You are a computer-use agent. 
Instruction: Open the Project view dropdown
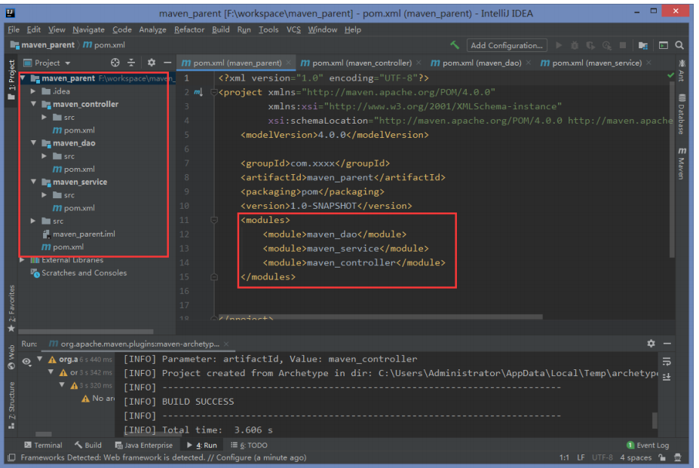[x=47, y=63]
